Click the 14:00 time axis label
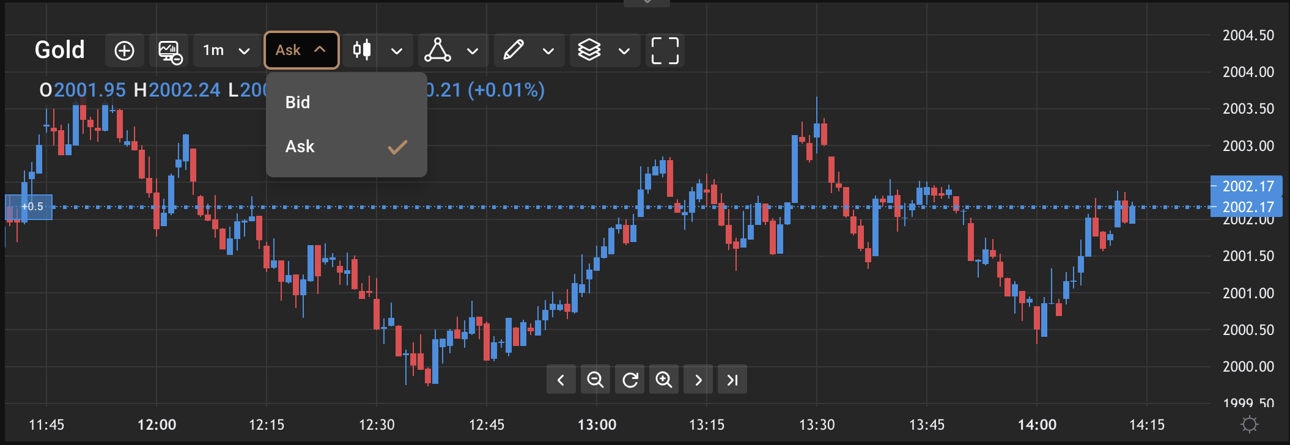Screen dimensions: 1290x445 1037,425
